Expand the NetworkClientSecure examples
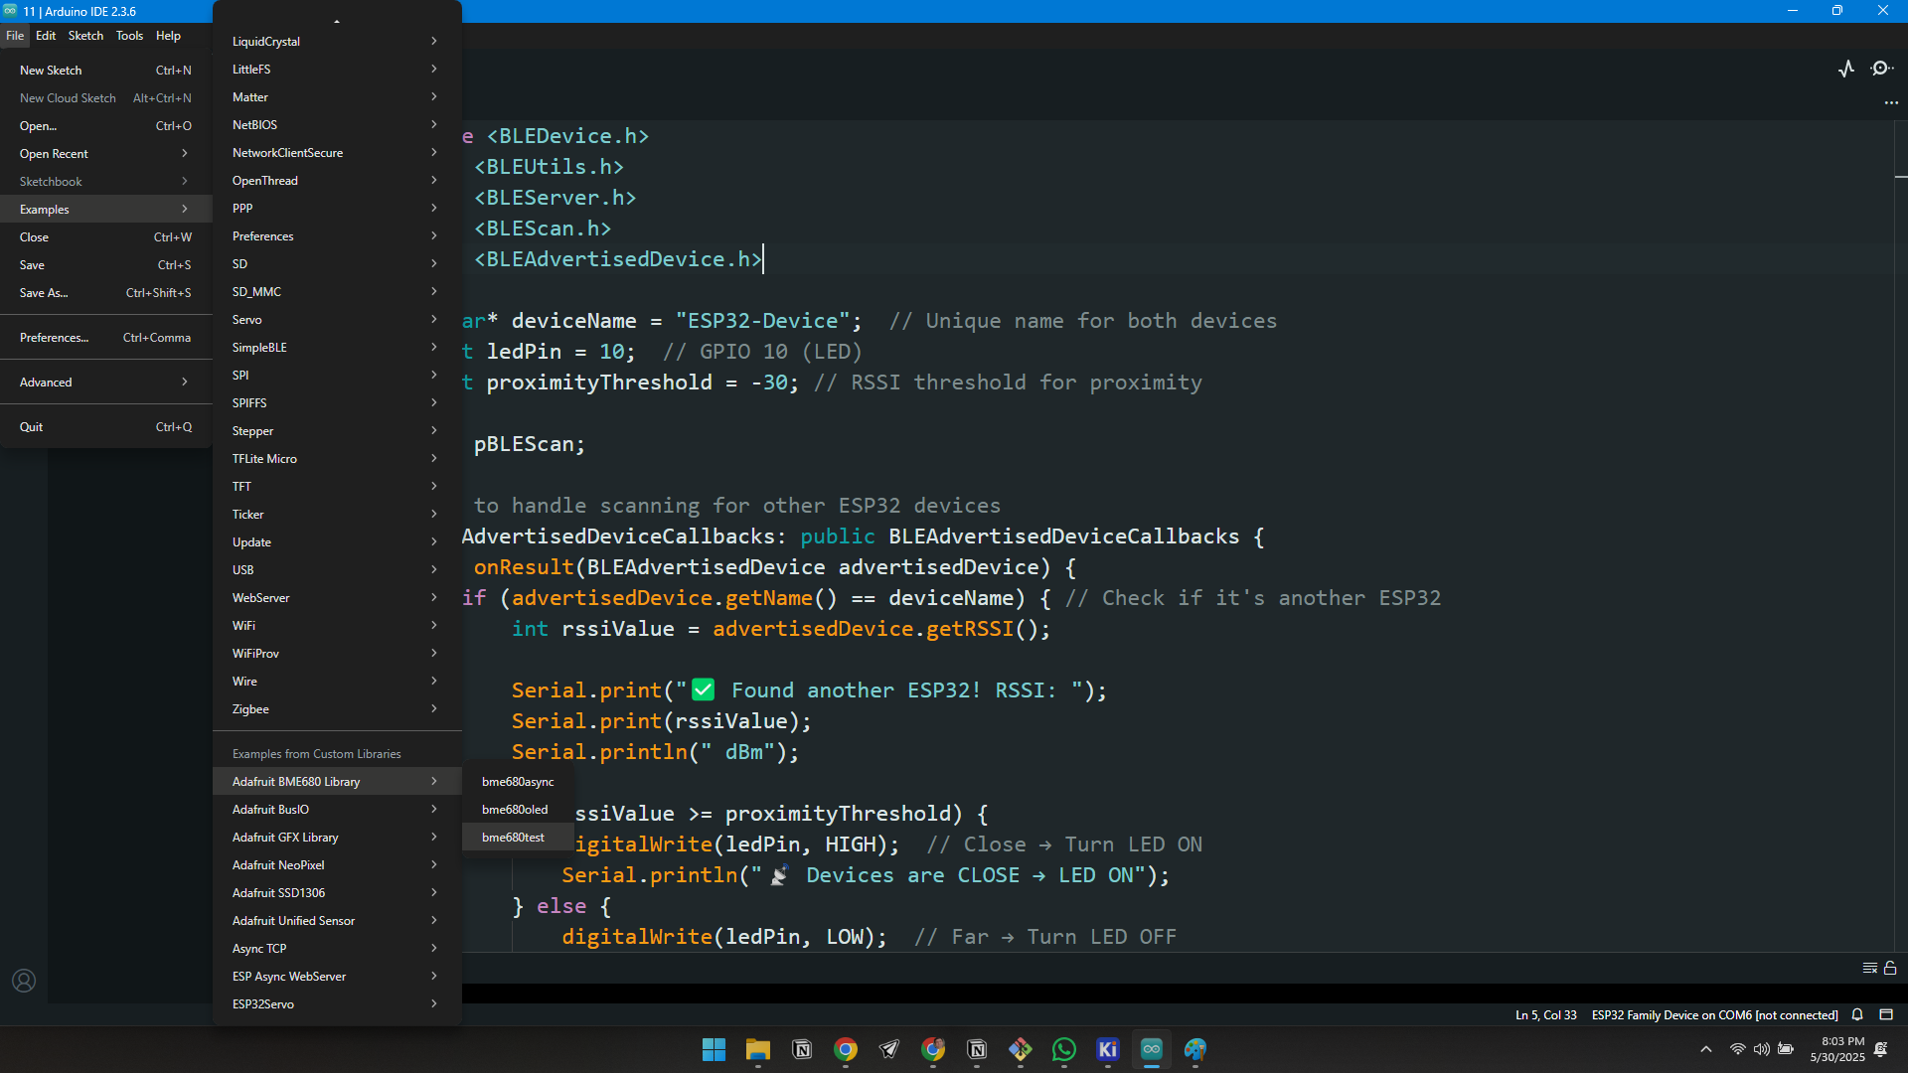 tap(337, 153)
